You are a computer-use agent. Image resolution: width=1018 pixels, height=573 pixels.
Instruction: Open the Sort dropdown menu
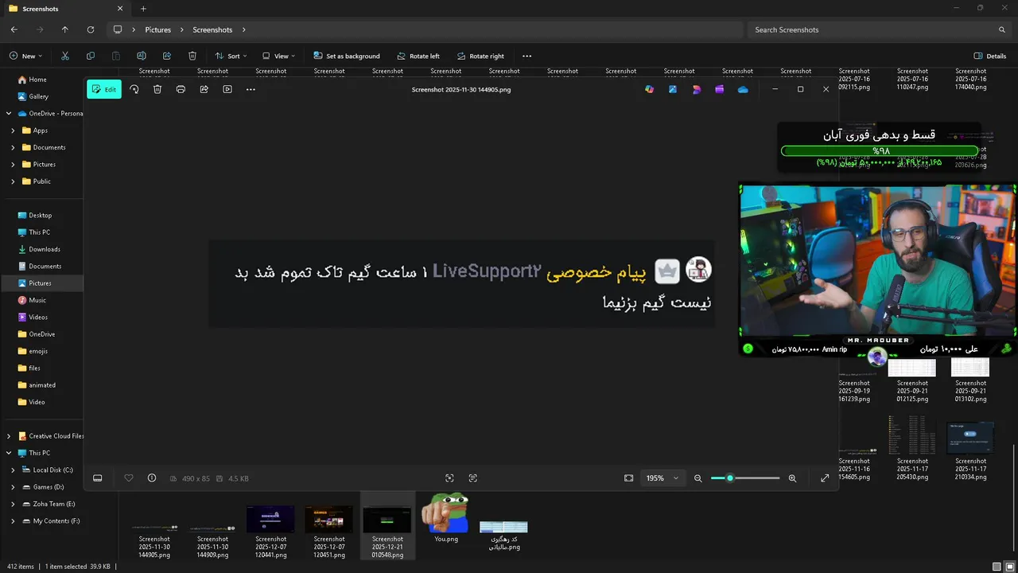click(x=231, y=56)
